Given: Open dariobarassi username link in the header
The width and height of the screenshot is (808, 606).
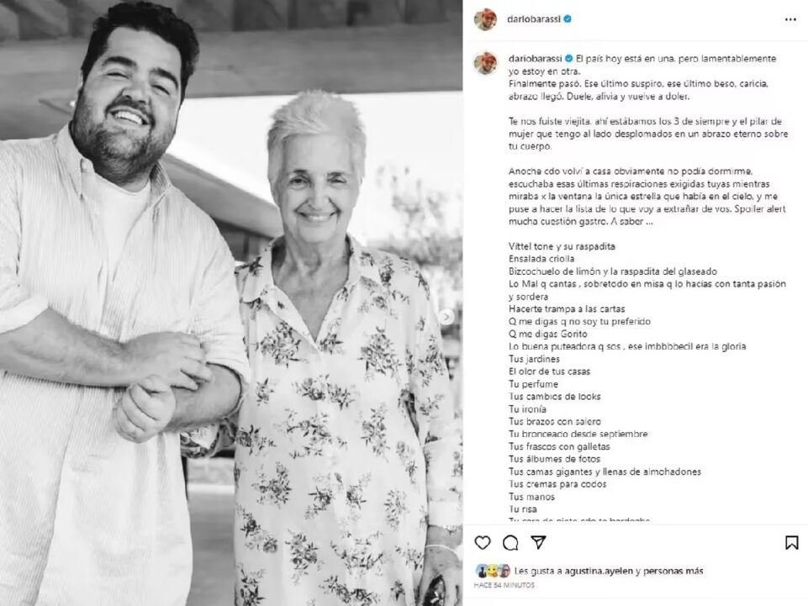Looking at the screenshot, I should coord(533,19).
